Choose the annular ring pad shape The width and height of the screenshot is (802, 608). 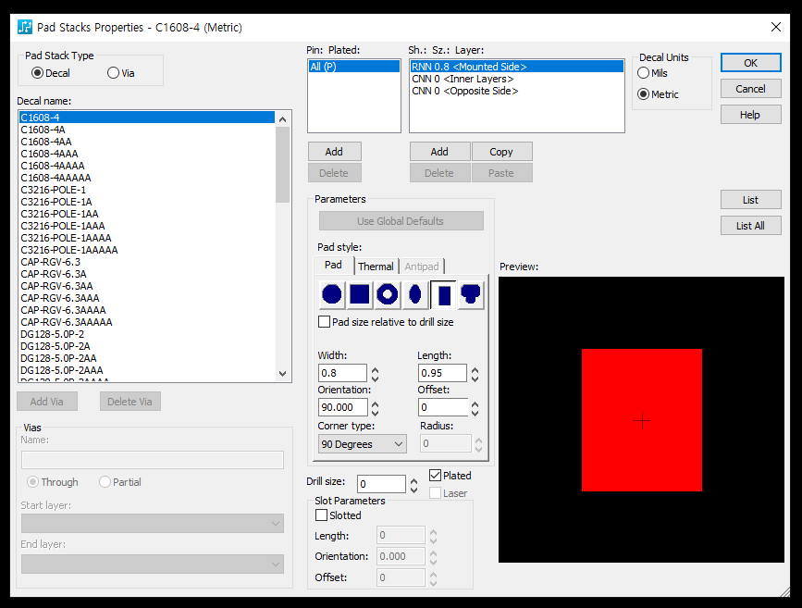click(388, 295)
